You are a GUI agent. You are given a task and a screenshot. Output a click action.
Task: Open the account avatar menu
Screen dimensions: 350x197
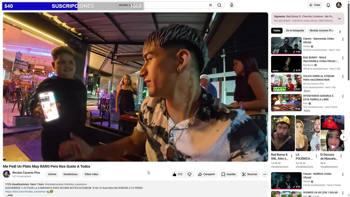(x=339, y=5)
